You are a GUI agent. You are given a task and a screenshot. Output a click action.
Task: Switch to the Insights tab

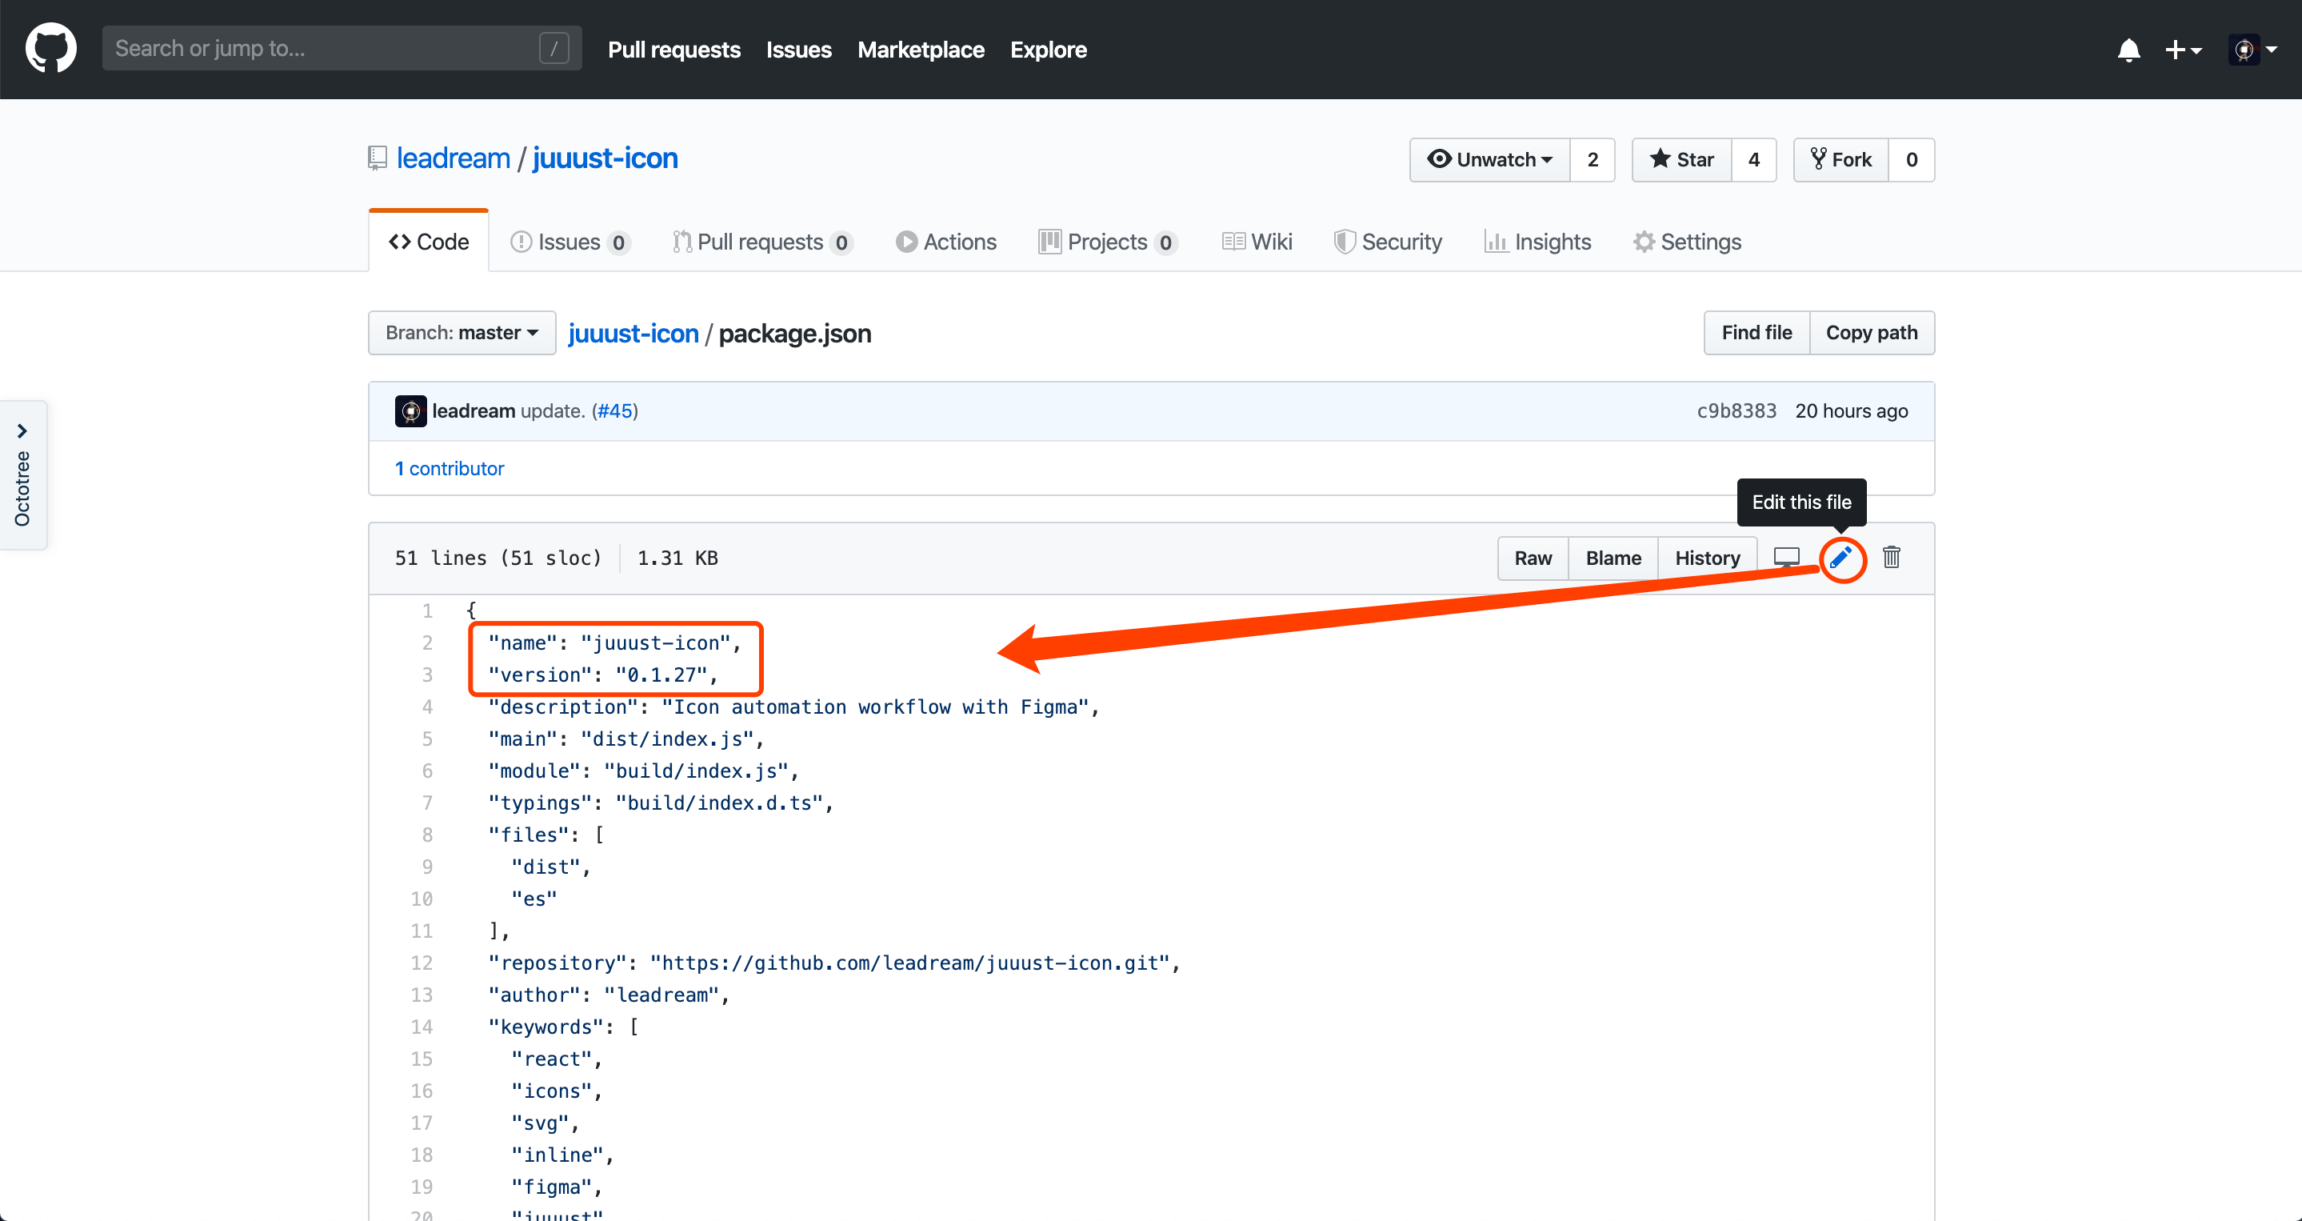point(1537,242)
